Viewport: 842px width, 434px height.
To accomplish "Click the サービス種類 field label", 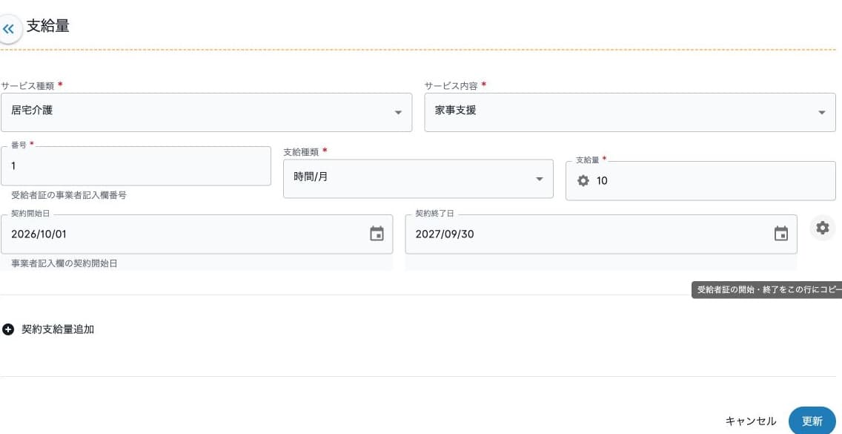I will click(x=27, y=85).
